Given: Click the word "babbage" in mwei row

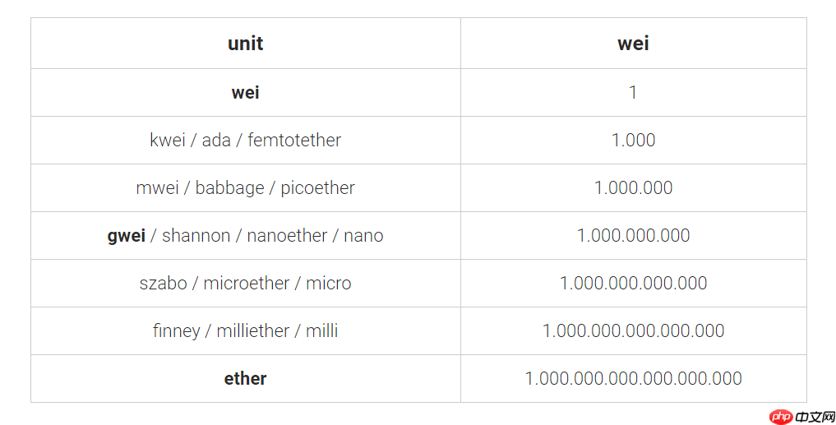Looking at the screenshot, I should (229, 187).
